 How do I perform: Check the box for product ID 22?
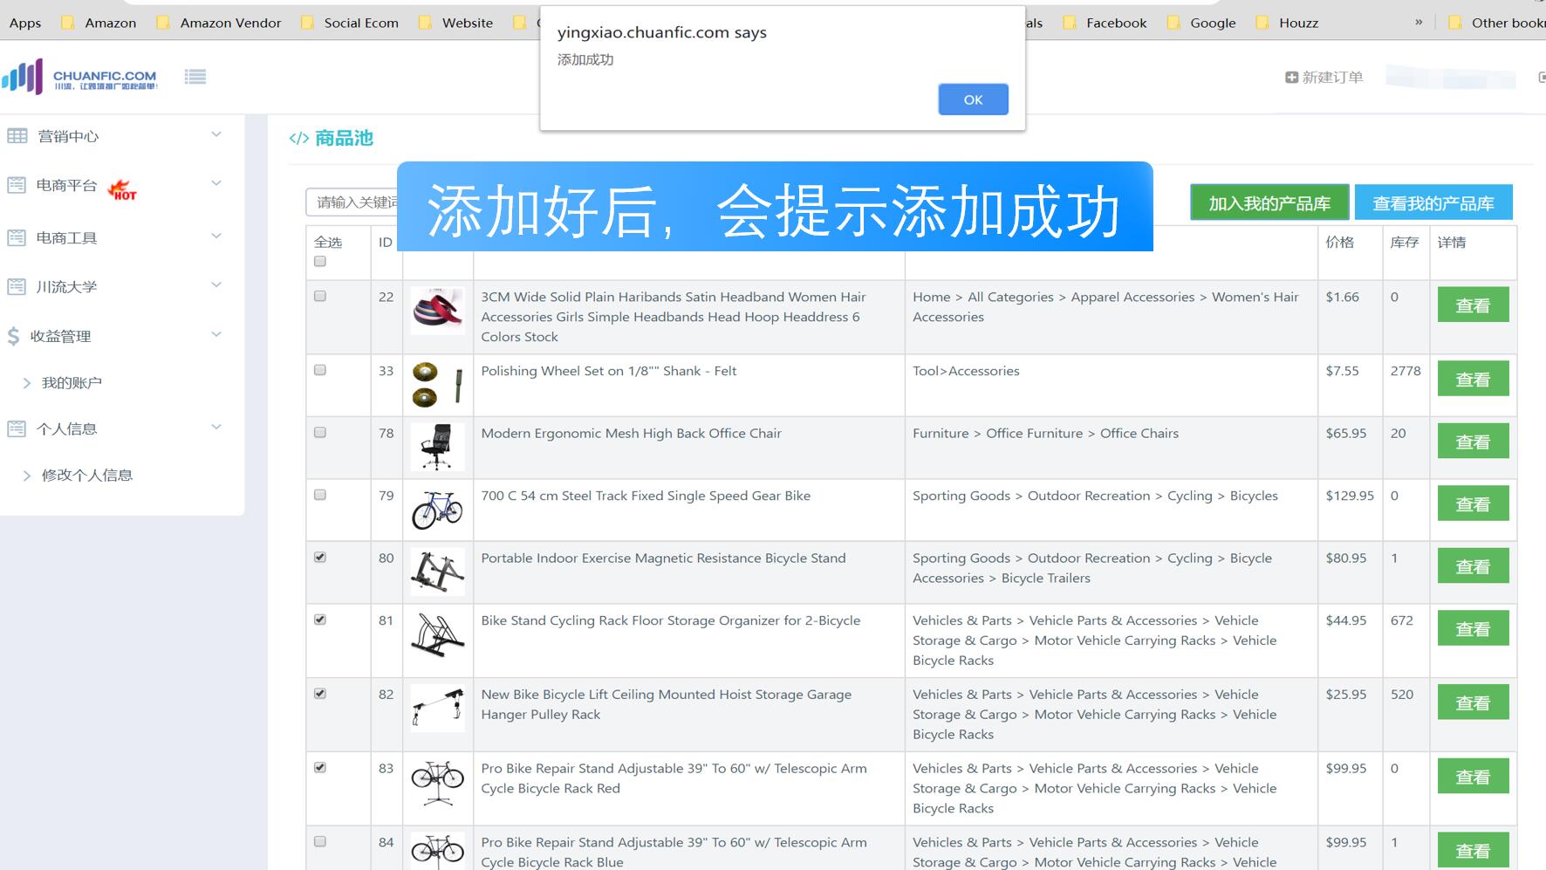tap(320, 296)
